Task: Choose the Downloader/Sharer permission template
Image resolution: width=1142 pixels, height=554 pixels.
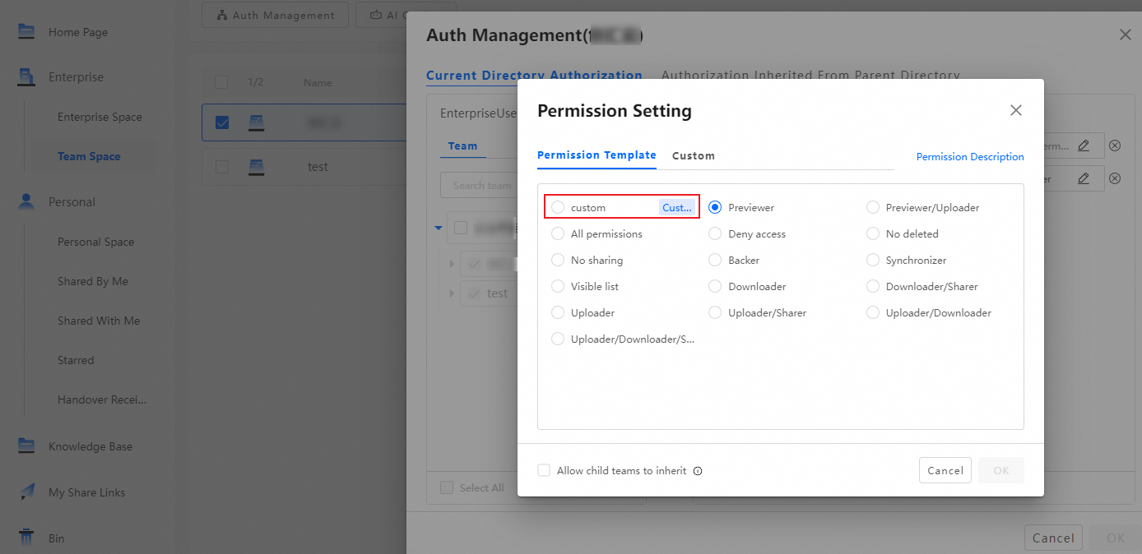Action: tap(873, 287)
